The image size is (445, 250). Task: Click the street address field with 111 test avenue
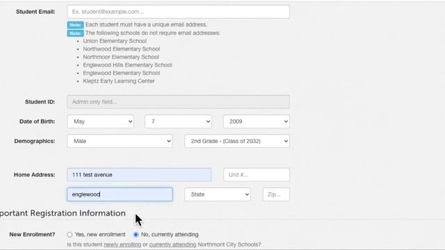coord(139,175)
